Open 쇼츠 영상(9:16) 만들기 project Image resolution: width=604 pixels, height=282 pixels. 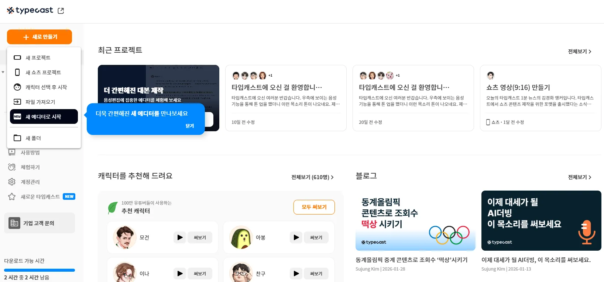click(x=540, y=98)
